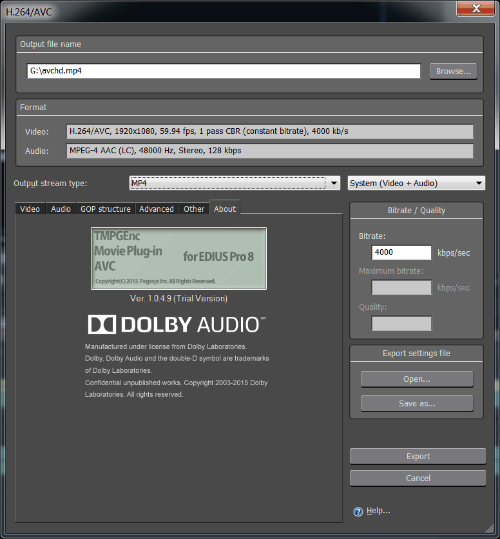
Task: Select the Audio settings tab
Action: point(61,209)
